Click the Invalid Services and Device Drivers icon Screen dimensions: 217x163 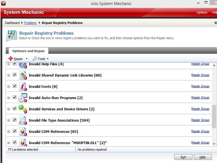[x=23, y=109]
